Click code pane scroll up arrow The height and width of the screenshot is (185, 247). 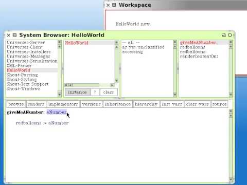[x=231, y=116]
